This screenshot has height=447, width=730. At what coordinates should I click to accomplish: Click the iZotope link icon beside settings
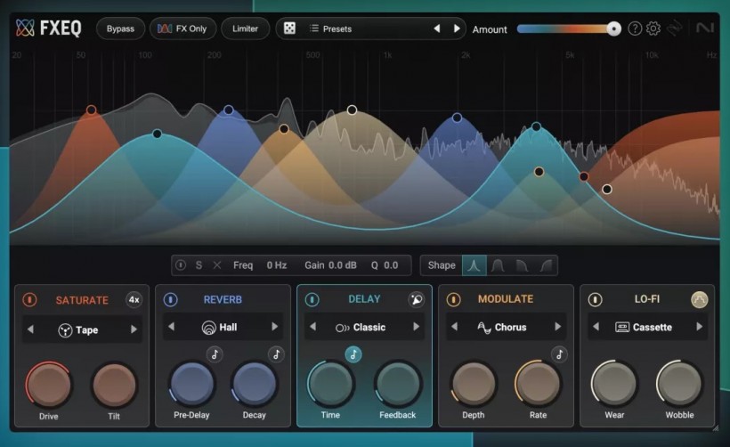(674, 28)
